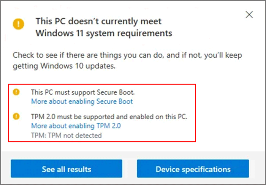Screen dimensions: 266x185
Task: Click the "getting Windows 10 updates" line
Action: point(64,66)
